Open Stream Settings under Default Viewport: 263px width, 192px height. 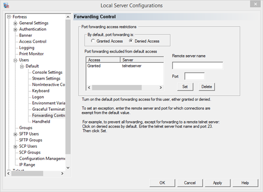click(46, 79)
